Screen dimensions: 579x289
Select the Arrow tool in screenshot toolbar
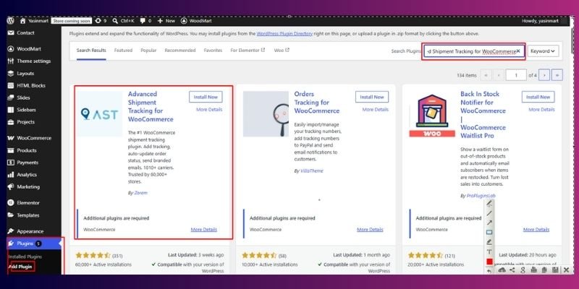click(x=489, y=223)
